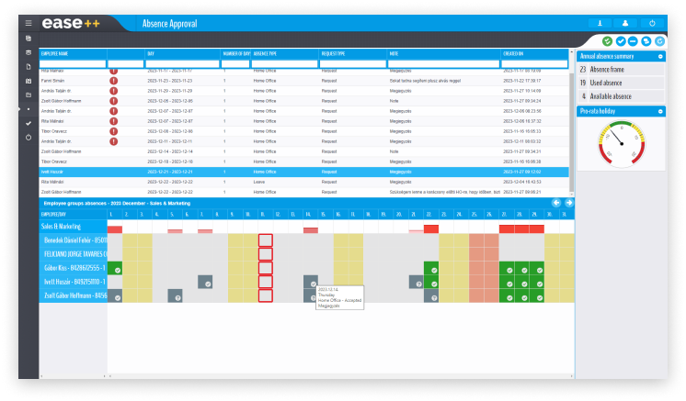The height and width of the screenshot is (401, 686).
Task: Click Gábor Kiss green cell on day 1
Action: point(115,268)
